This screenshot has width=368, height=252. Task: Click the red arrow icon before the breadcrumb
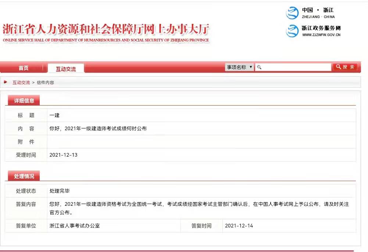coord(5,82)
